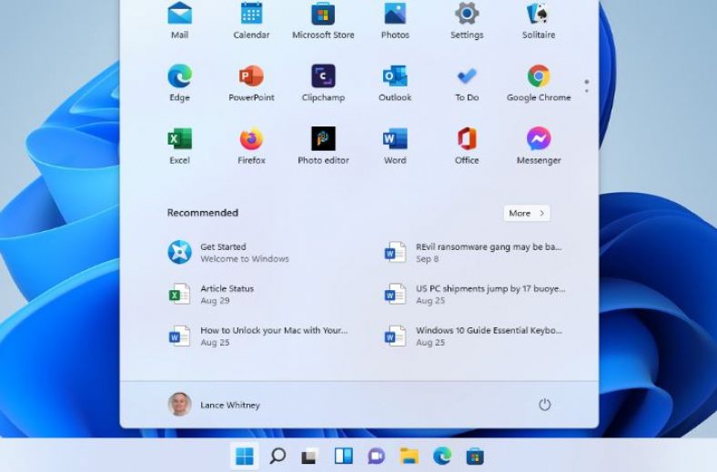Open Get Started Welcome to Windows
Viewport: 717px width, 472px height.
click(228, 252)
